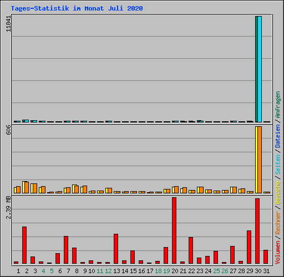Click the day 22 red volume bar
The image size is (284, 277).
coord(191,250)
